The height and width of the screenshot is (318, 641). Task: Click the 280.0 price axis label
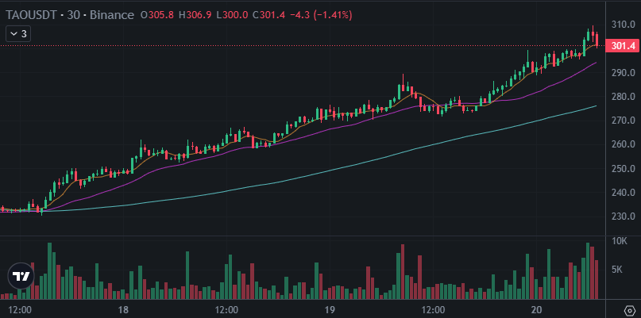[623, 97]
